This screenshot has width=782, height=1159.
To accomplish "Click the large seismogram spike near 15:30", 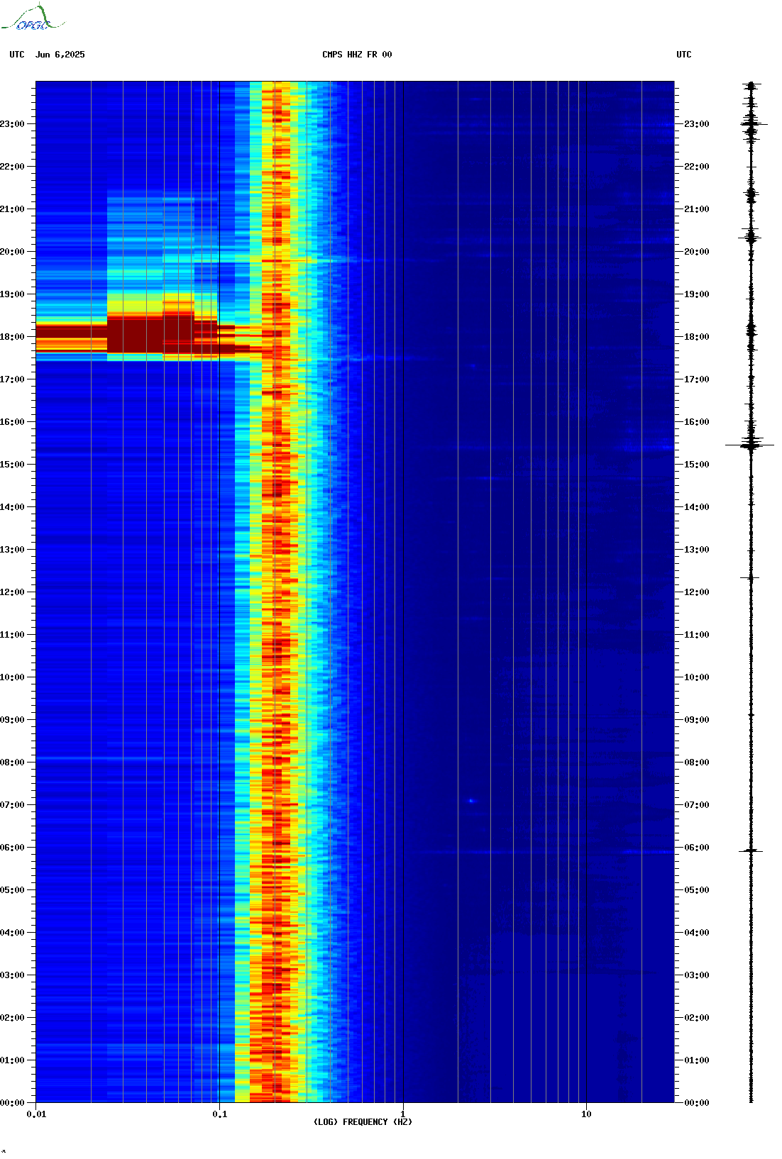I will click(x=750, y=445).
